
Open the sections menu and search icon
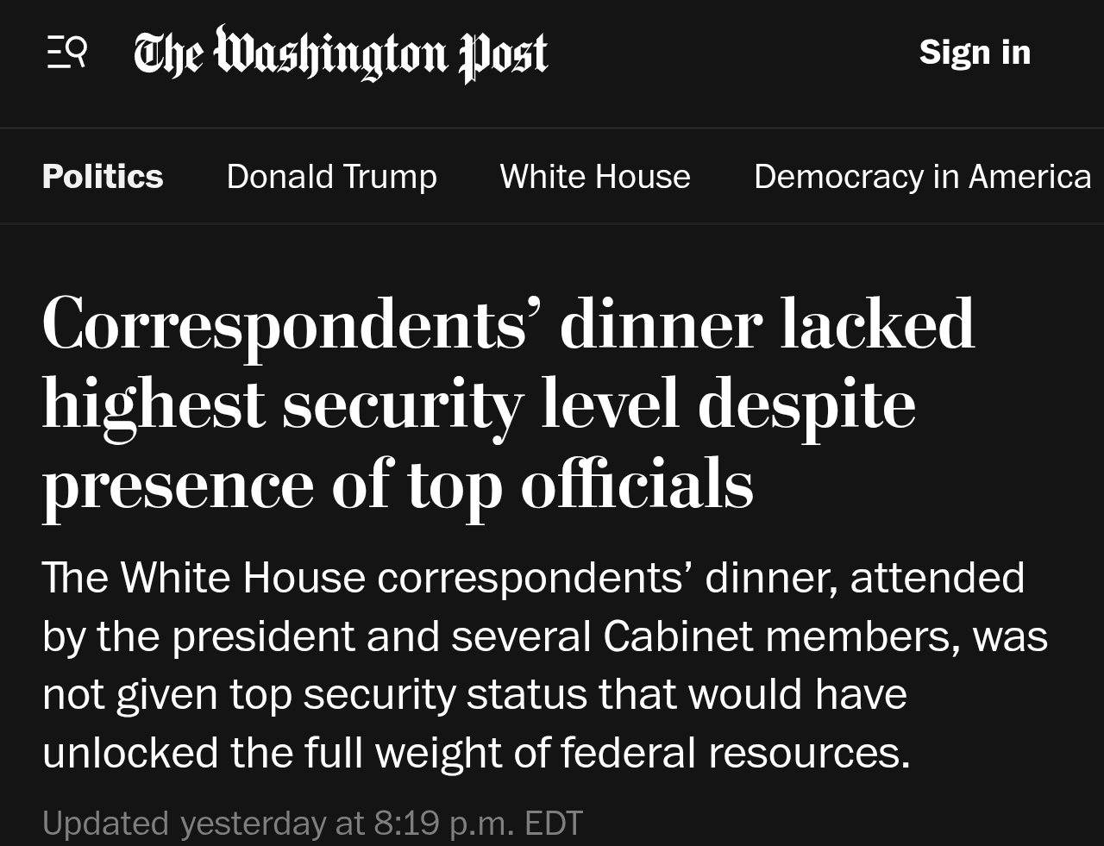pyautogui.click(x=66, y=53)
